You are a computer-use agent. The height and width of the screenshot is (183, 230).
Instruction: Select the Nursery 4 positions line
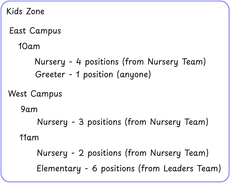coord(120,62)
